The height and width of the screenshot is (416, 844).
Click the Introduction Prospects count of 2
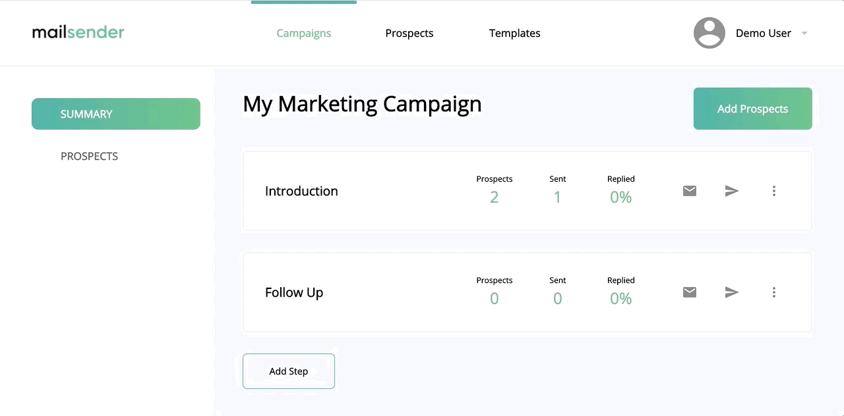(x=495, y=197)
